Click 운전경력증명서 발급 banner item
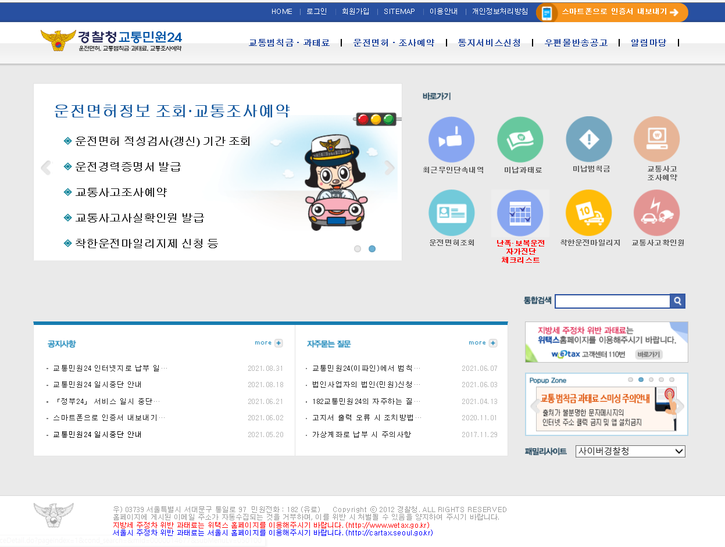Viewport: 725px width, 547px height. [128, 167]
